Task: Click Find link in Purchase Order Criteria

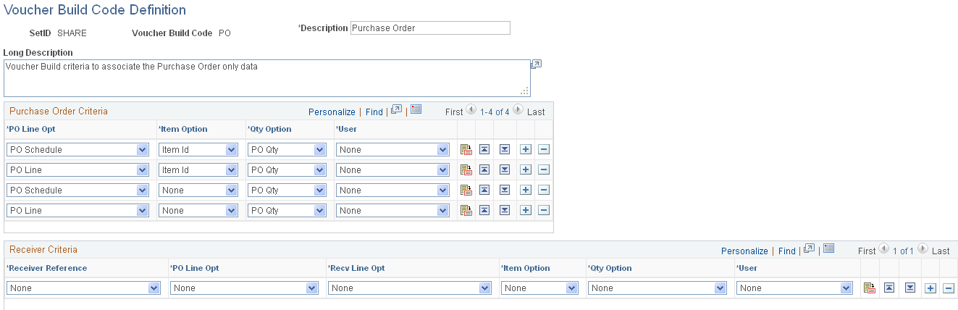Action: tap(374, 112)
